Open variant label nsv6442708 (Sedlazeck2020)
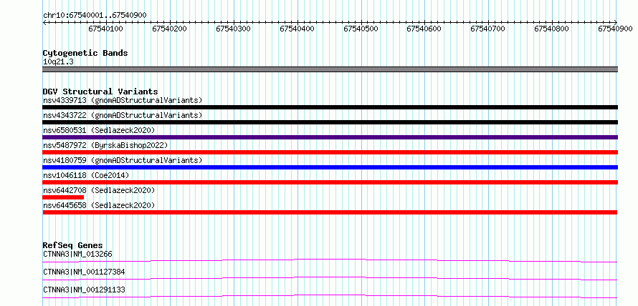This screenshot has width=638, height=306. [x=99, y=190]
